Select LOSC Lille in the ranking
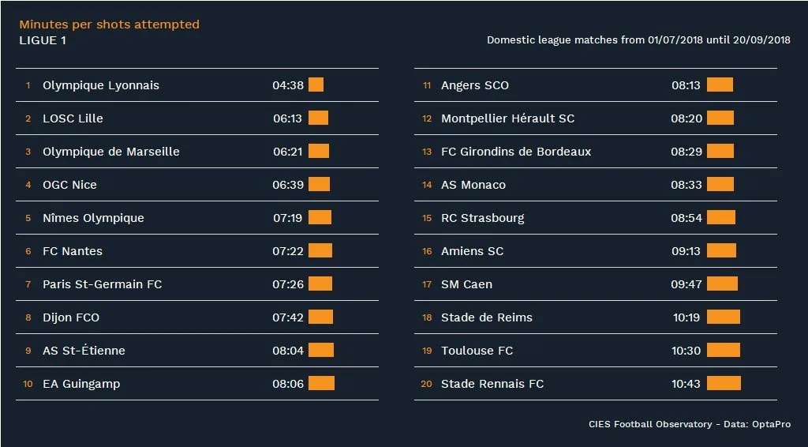 coord(73,118)
